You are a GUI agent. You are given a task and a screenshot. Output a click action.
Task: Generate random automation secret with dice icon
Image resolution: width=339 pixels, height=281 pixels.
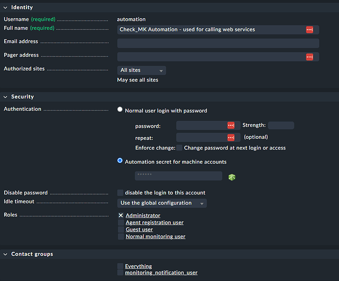tap(231, 177)
